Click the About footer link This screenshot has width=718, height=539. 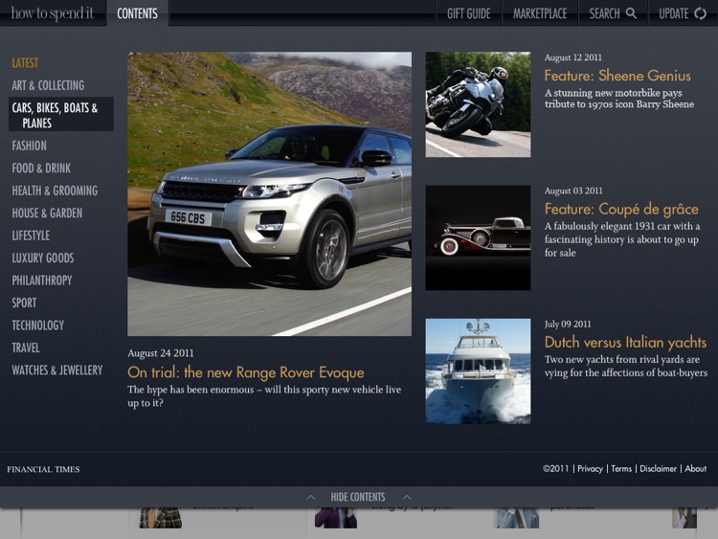696,468
